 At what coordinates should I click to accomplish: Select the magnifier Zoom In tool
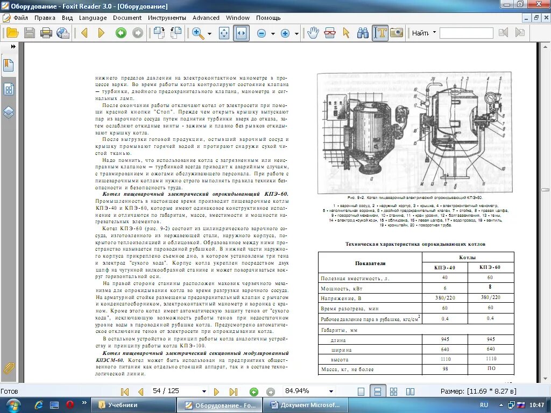pos(198,33)
